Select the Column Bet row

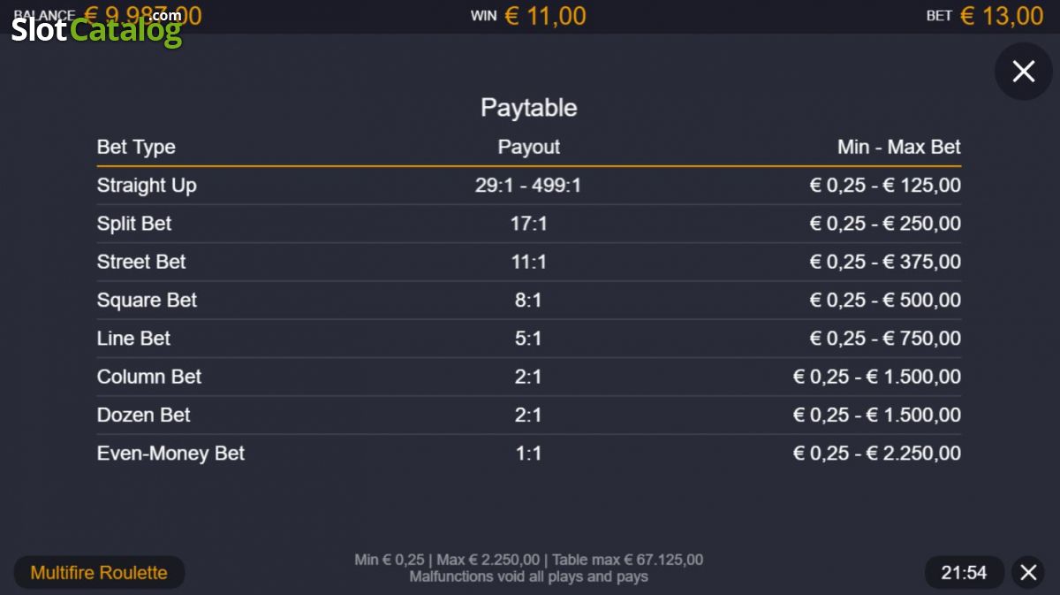(x=529, y=377)
